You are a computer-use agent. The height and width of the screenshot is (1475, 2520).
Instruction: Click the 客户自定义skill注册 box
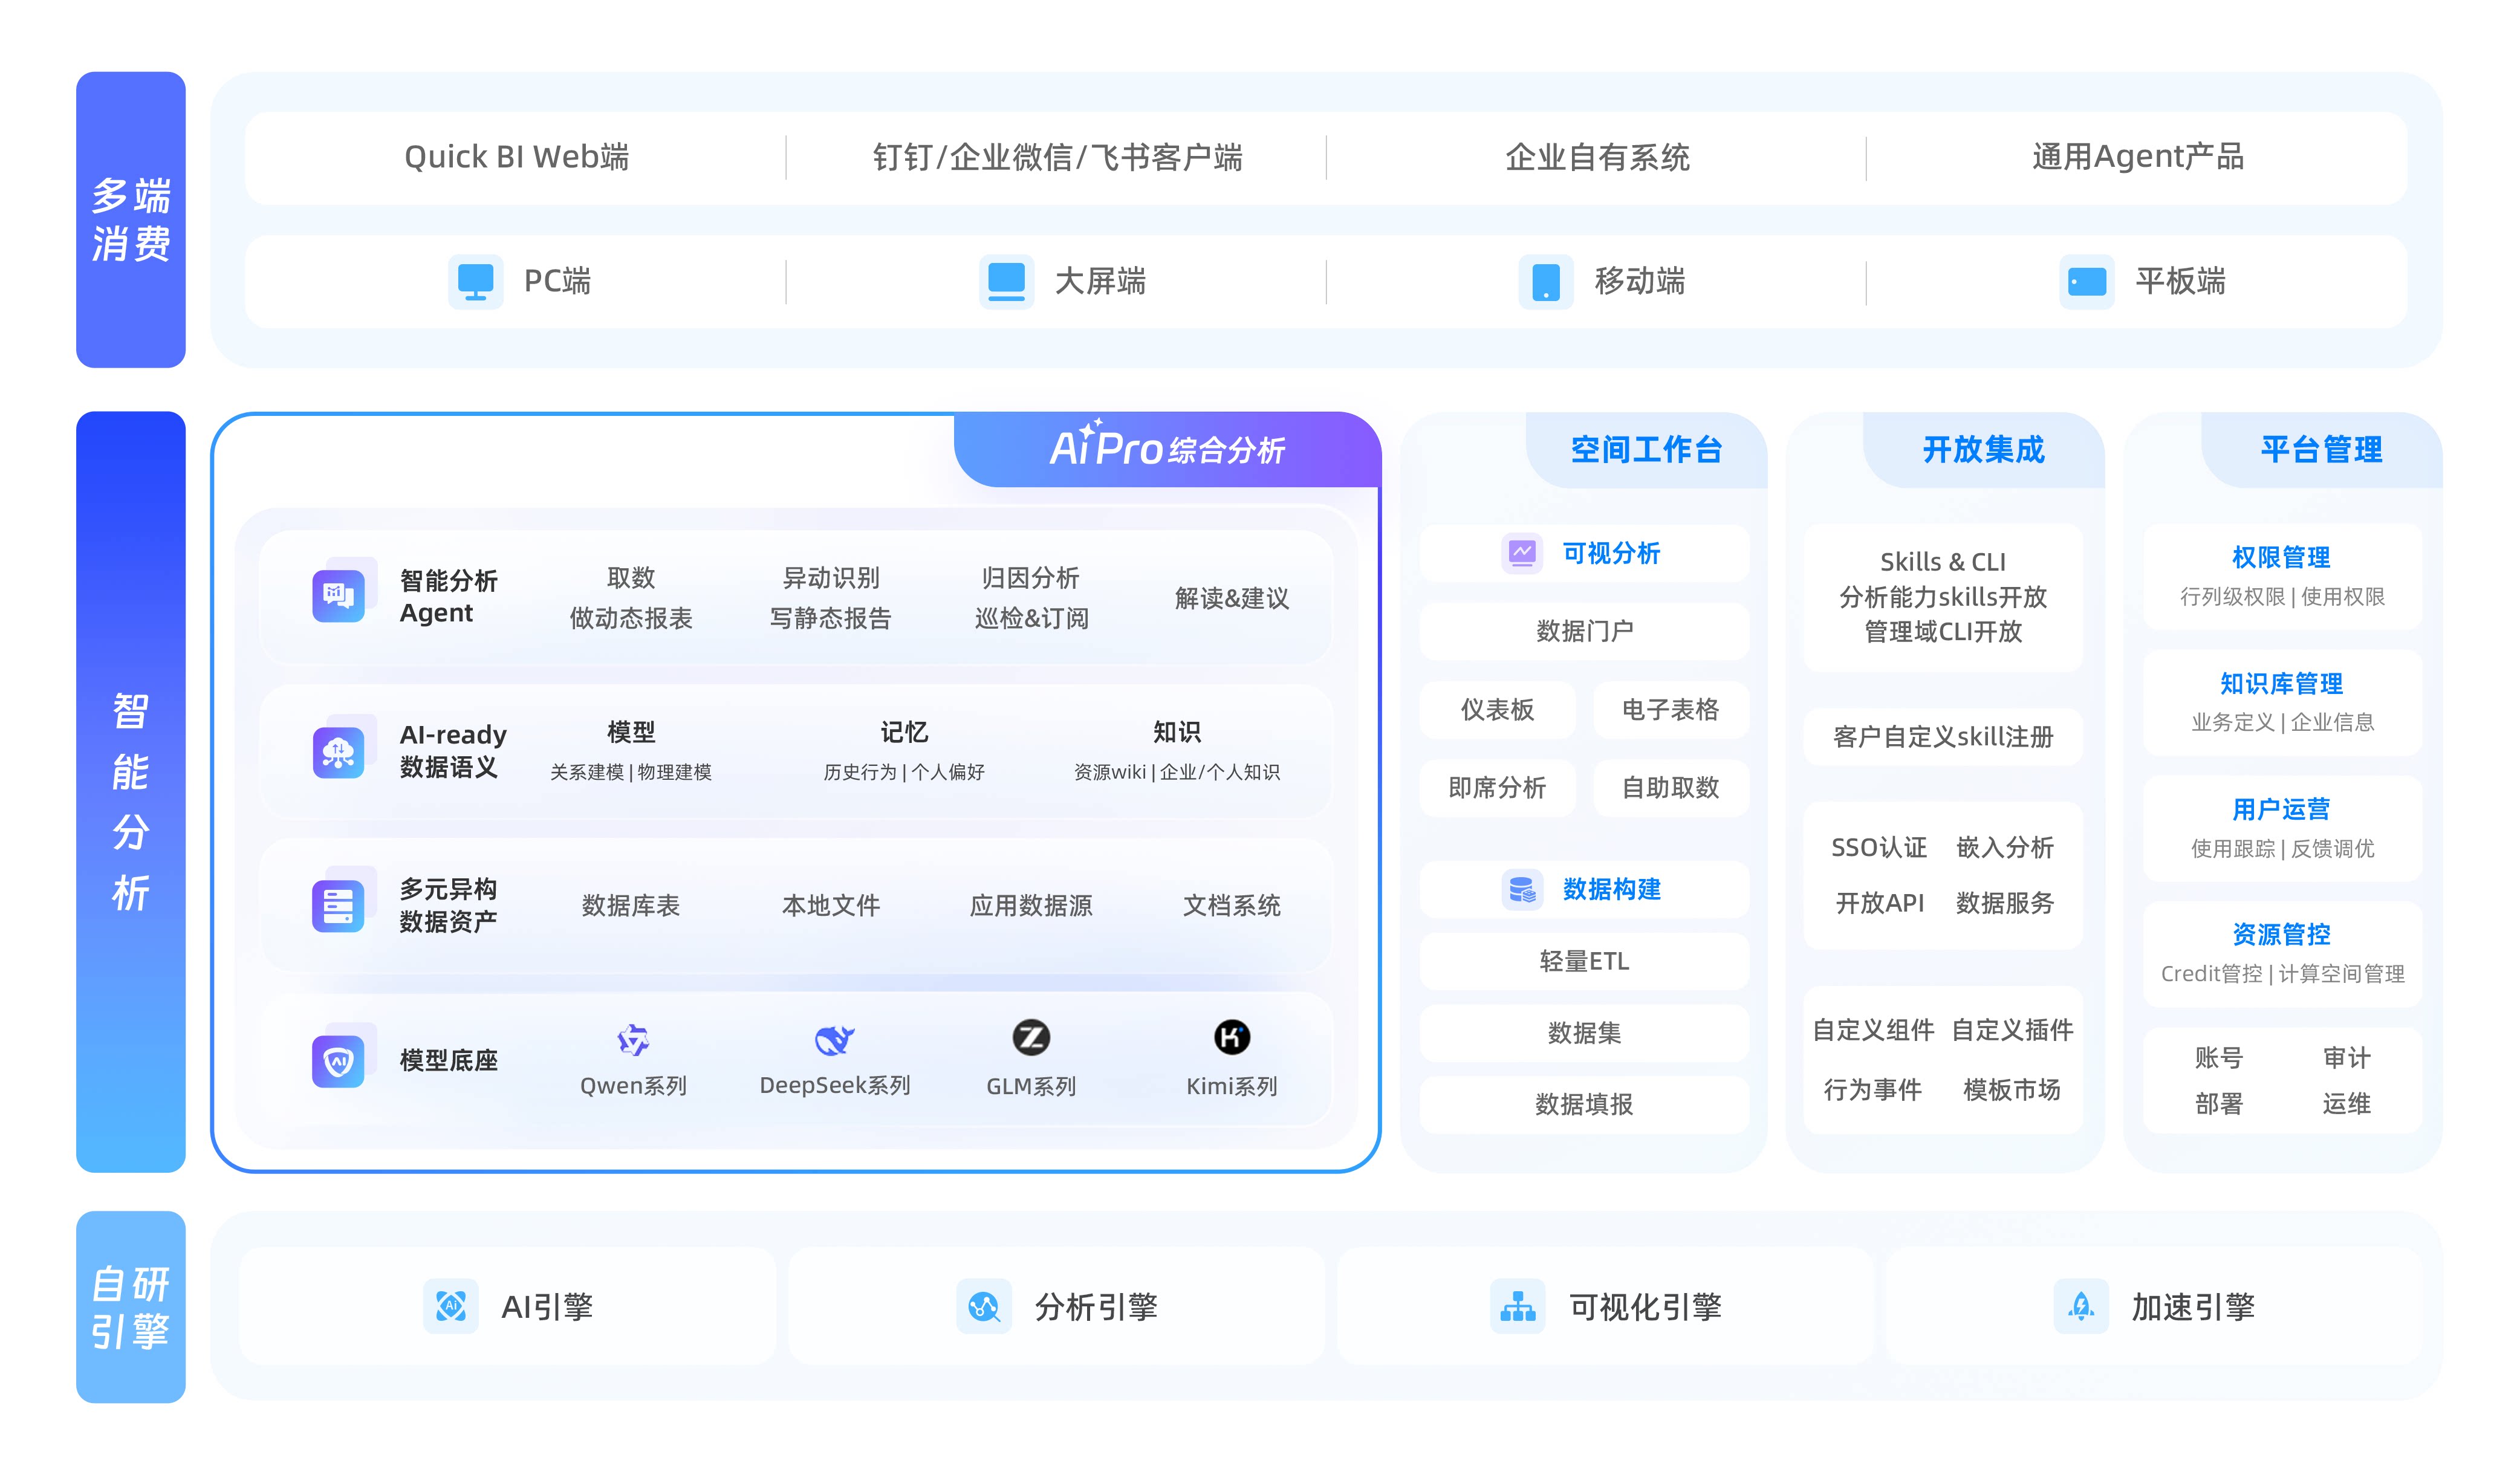click(1943, 737)
